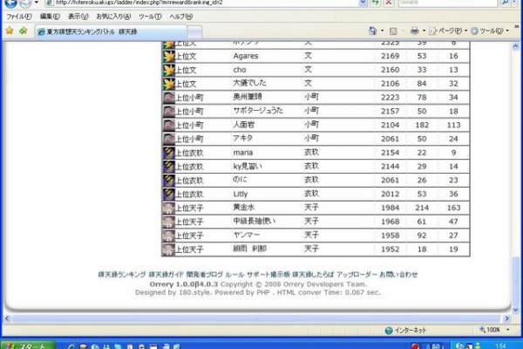The image size is (523, 349).
Task: Click the avatar icon in the サボタージュうた row
Action: [x=169, y=111]
